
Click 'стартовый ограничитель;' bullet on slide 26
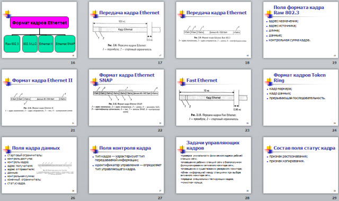click(25, 155)
